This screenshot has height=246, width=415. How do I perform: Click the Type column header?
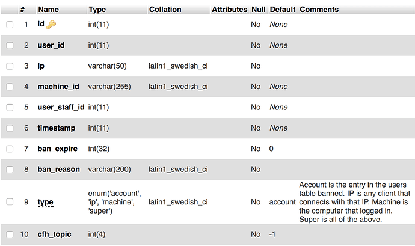pos(97,10)
